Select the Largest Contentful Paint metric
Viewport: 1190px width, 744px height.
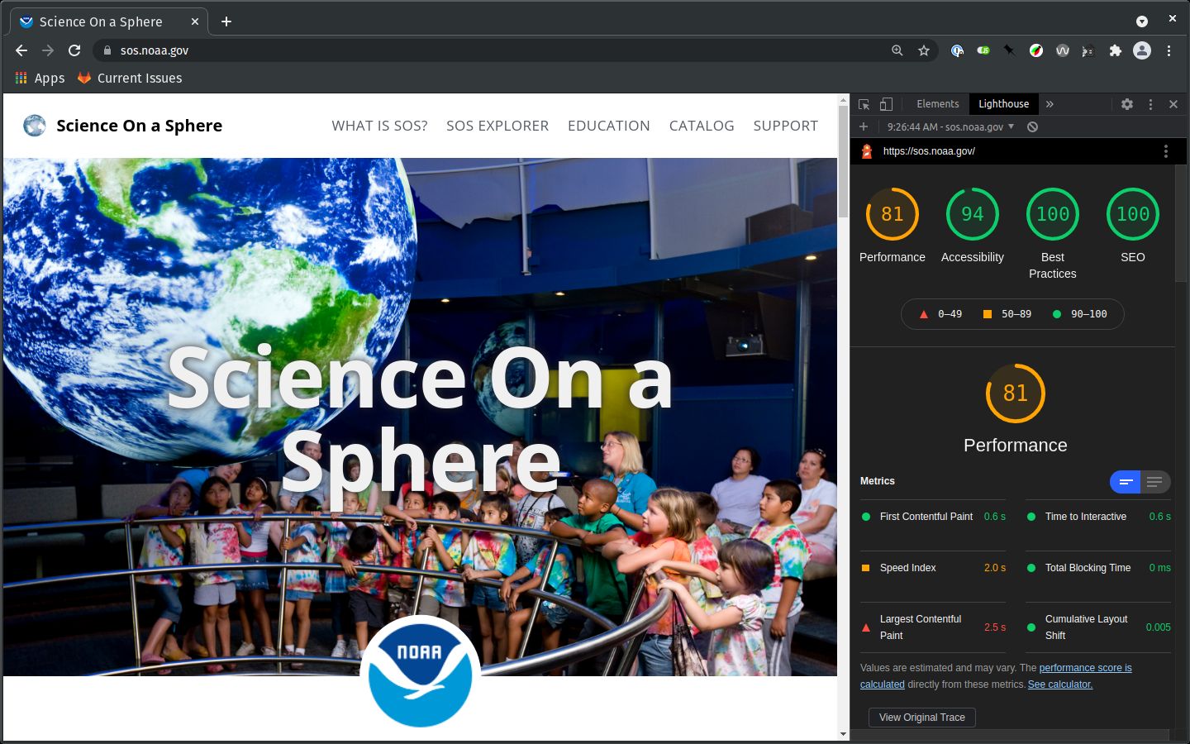[x=933, y=627]
